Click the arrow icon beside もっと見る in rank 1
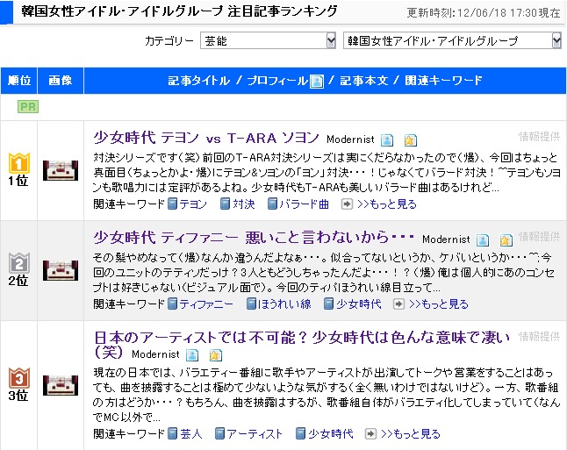The height and width of the screenshot is (450, 567). (347, 204)
